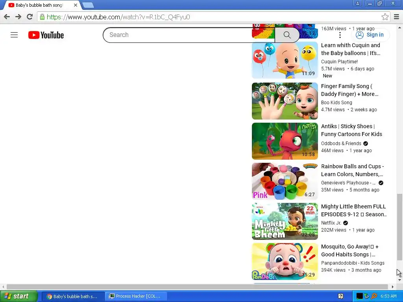Click the green shield system tray icon
The width and height of the screenshot is (403, 302).
coord(367,296)
